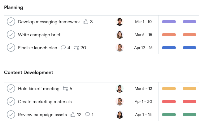Click thumbs-up icon on Review campaign assets

[73, 115]
